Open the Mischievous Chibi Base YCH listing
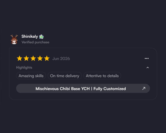The image size is (166, 133). tap(83, 89)
